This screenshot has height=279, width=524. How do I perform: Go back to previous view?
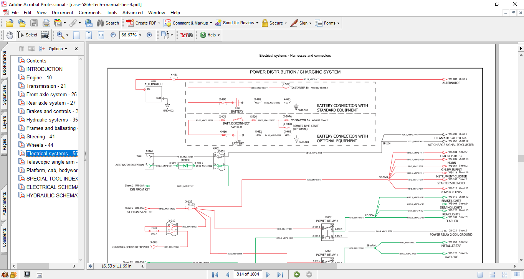(x=296, y=274)
